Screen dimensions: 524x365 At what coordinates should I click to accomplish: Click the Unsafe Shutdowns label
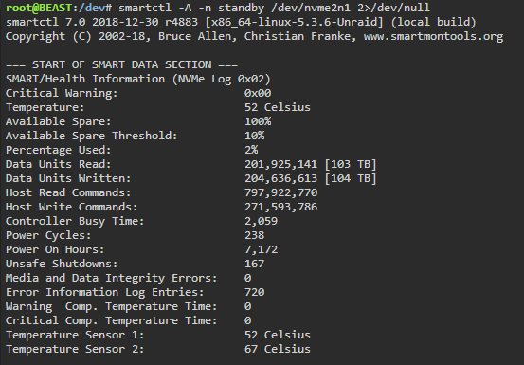point(62,264)
